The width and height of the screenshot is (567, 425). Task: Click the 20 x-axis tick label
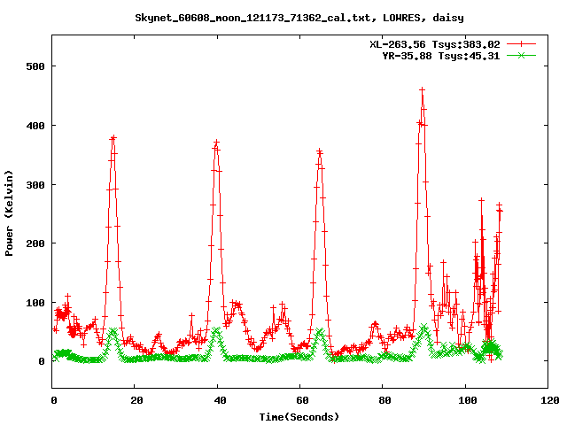(x=136, y=400)
